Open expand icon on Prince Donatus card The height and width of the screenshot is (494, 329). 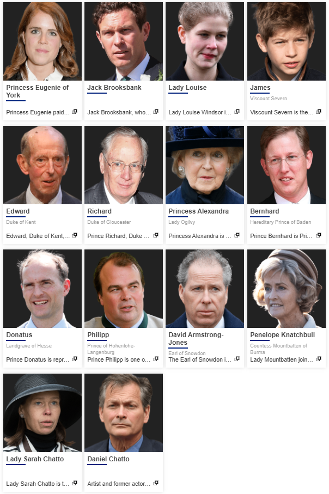click(x=75, y=359)
